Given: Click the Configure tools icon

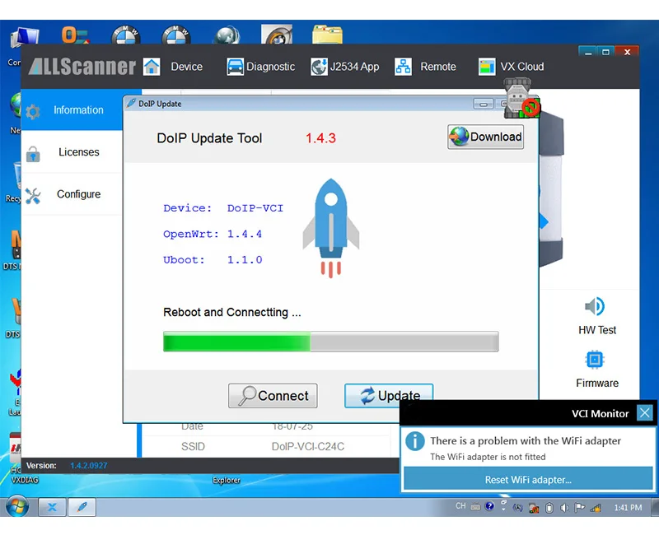Looking at the screenshot, I should tap(32, 196).
